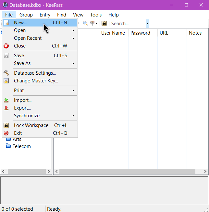This screenshot has width=209, height=212.
Task: Open the Find menu
Action: click(x=62, y=15)
